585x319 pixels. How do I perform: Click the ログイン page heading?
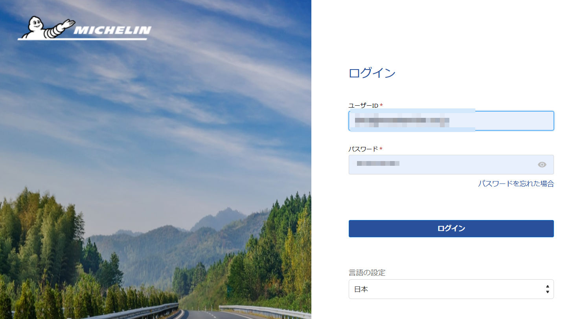[x=372, y=73]
